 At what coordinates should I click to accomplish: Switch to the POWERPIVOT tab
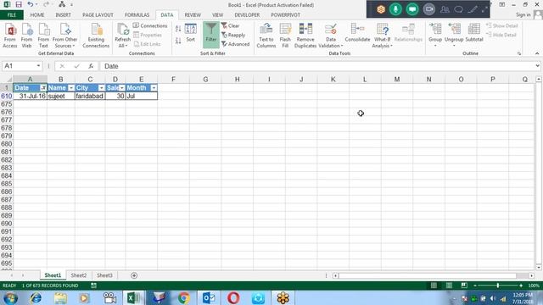coord(285,15)
